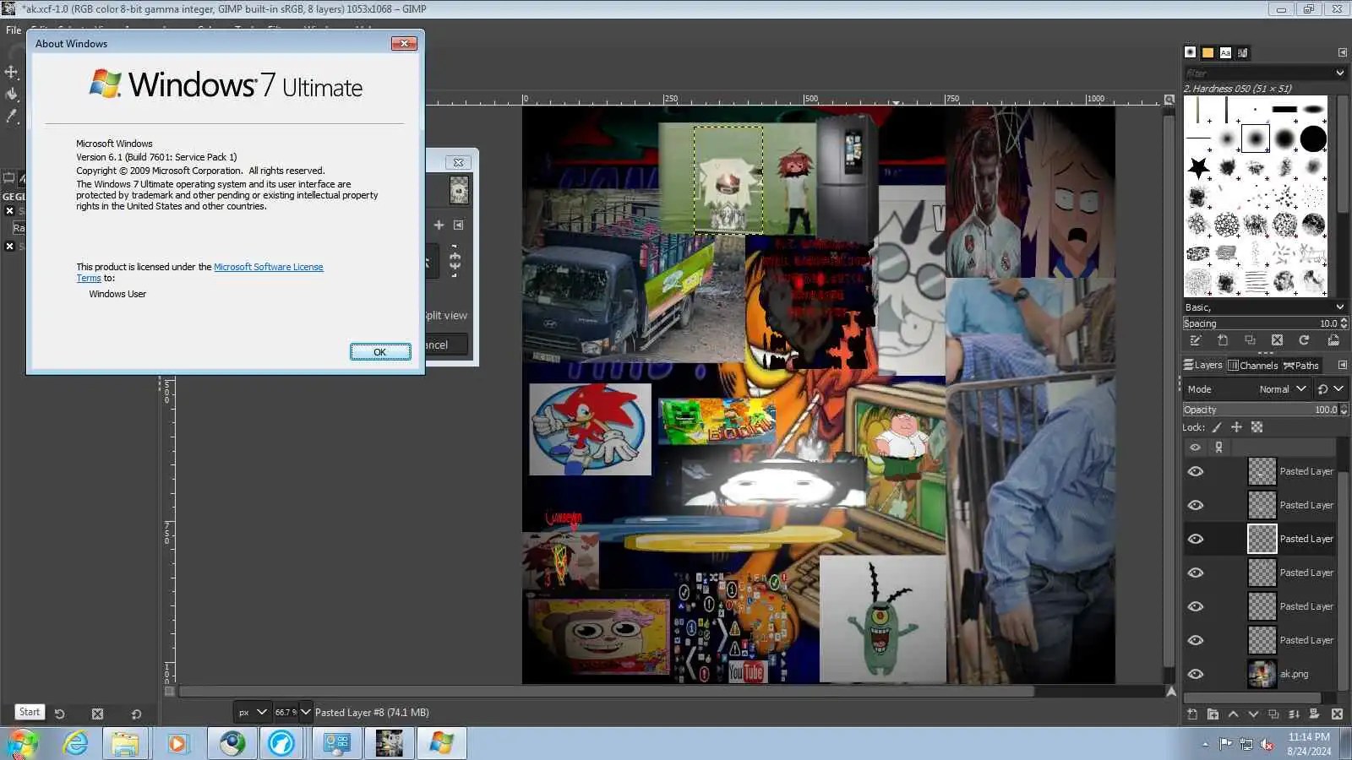Open Internet Explorer from the taskbar
Viewport: 1352px width, 760px height.
pyautogui.click(x=75, y=743)
